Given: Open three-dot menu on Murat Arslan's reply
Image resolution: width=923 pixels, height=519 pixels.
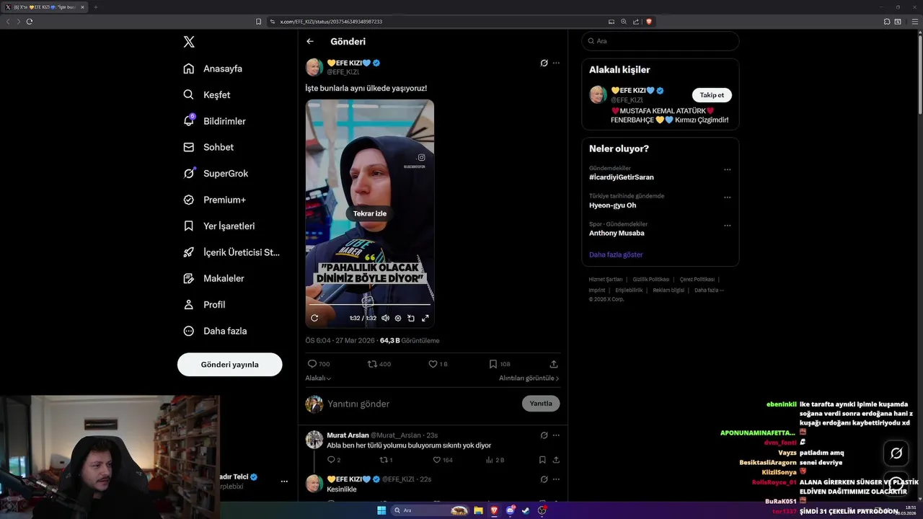Looking at the screenshot, I should pyautogui.click(x=556, y=435).
